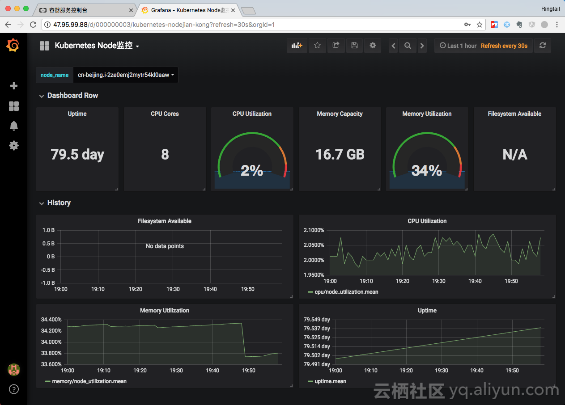Click the CPU Cores panel title
Viewport: 565px width, 405px height.
[x=165, y=114]
